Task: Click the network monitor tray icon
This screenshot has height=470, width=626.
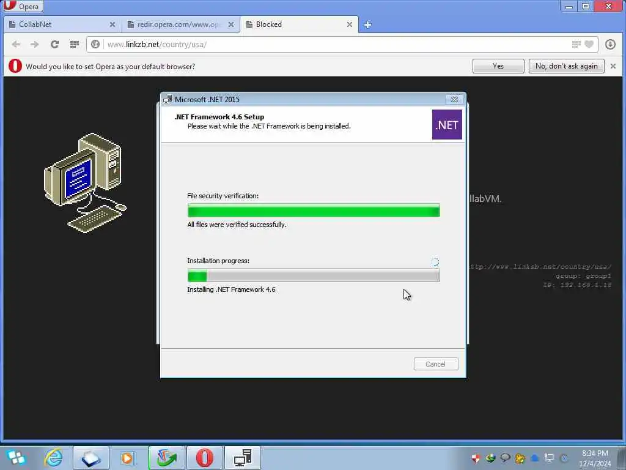Action: [x=550, y=458]
